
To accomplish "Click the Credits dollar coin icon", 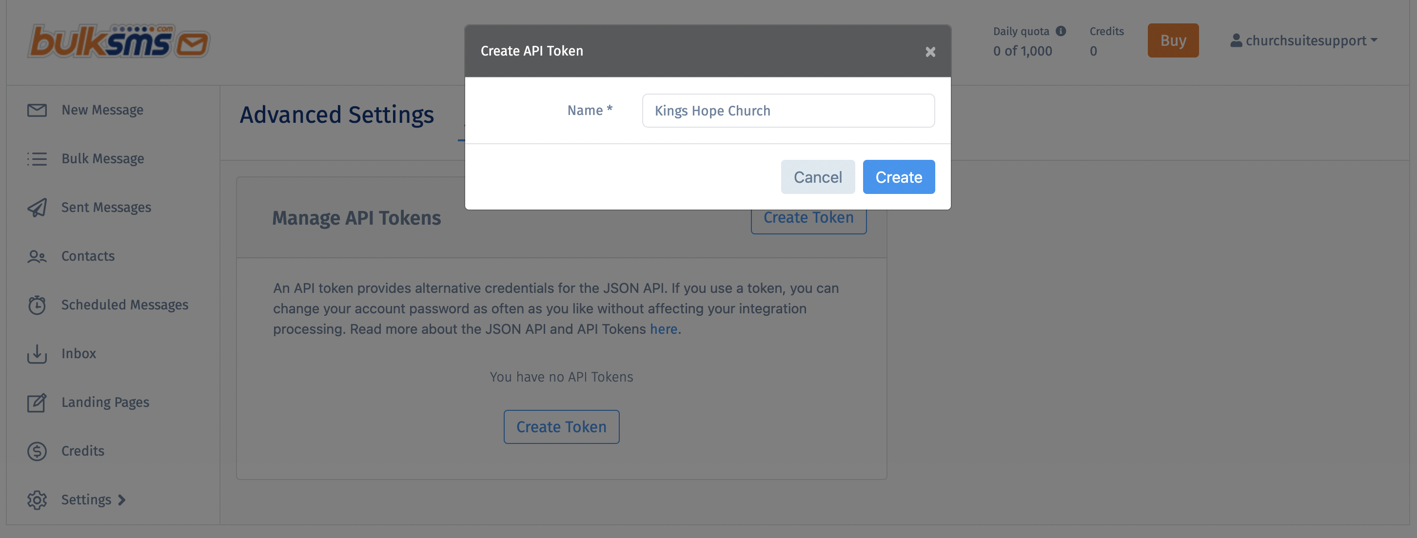I will (37, 451).
